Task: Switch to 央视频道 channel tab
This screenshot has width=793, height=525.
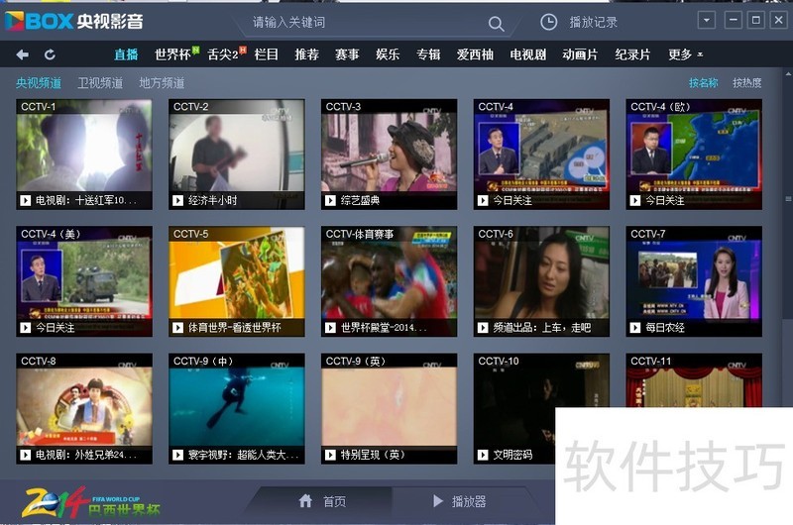Action: coord(39,83)
